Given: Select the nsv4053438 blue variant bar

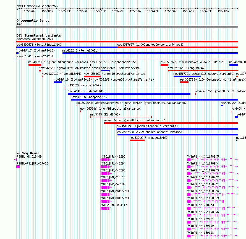Looking at the screenshot, I should 234,65.
